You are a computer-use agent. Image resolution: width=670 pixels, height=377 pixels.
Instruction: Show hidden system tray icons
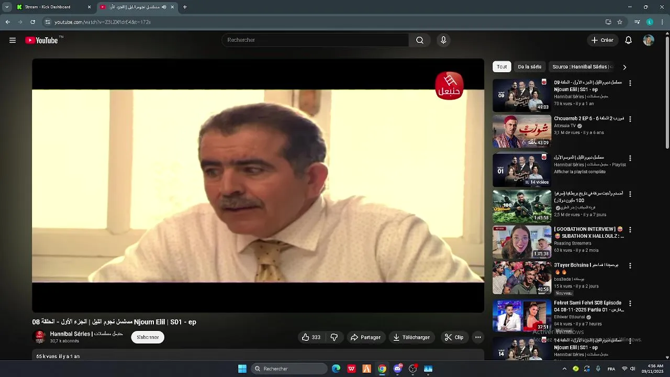[564, 369]
